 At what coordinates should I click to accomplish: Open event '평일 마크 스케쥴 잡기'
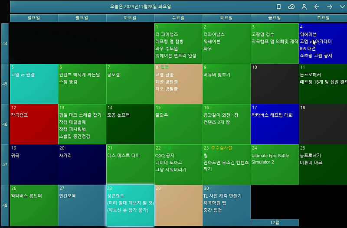tap(80, 115)
